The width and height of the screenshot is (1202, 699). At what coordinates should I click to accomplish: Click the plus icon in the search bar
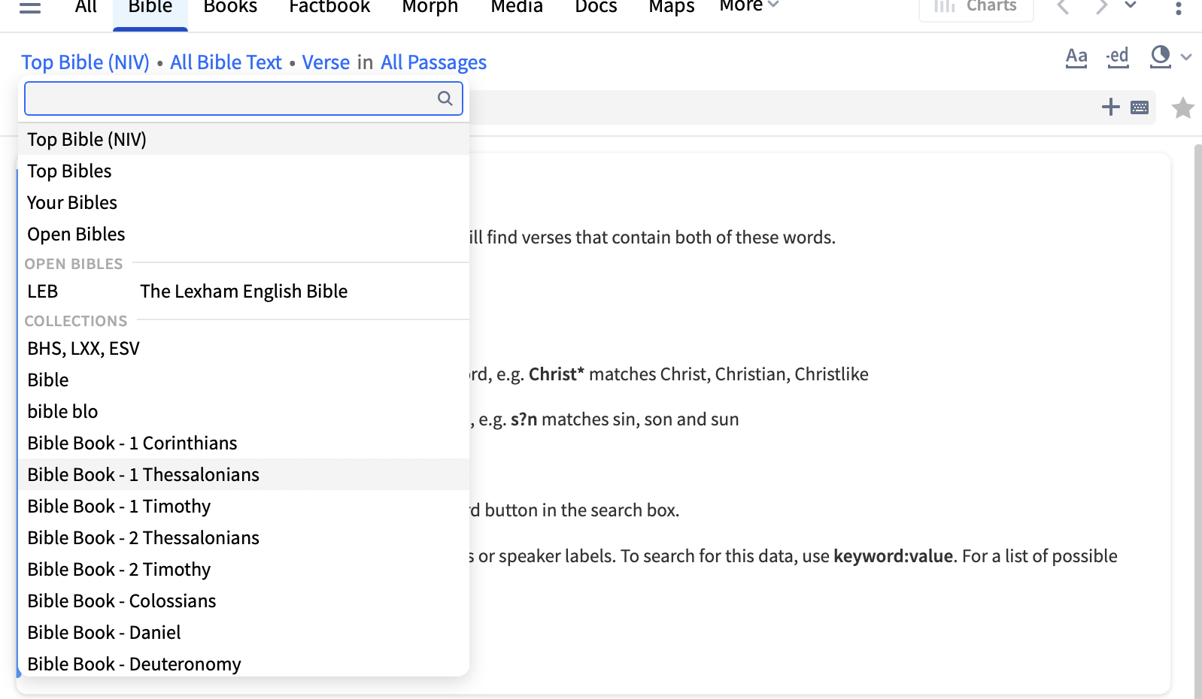[x=1110, y=107]
